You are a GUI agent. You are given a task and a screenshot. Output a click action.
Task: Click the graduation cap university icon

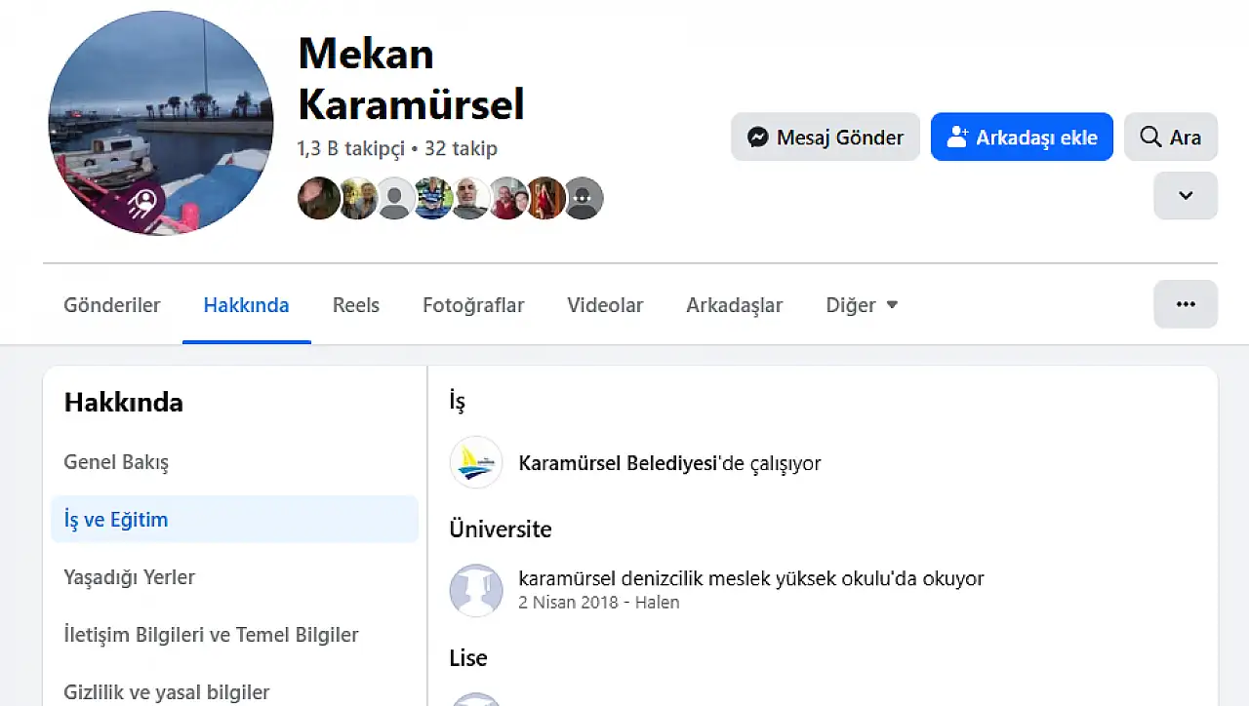[476, 590]
